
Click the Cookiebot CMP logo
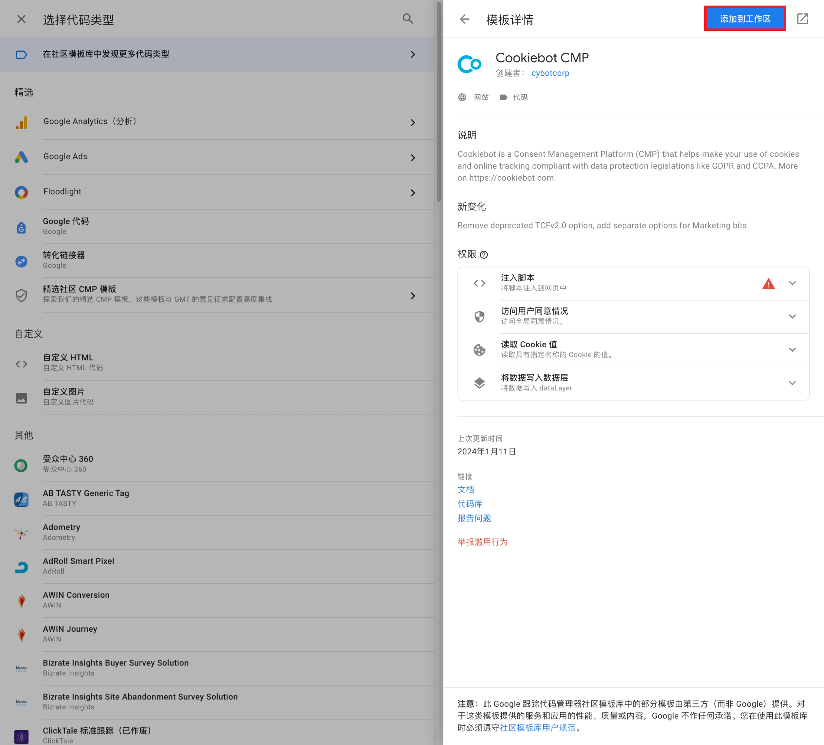(469, 64)
